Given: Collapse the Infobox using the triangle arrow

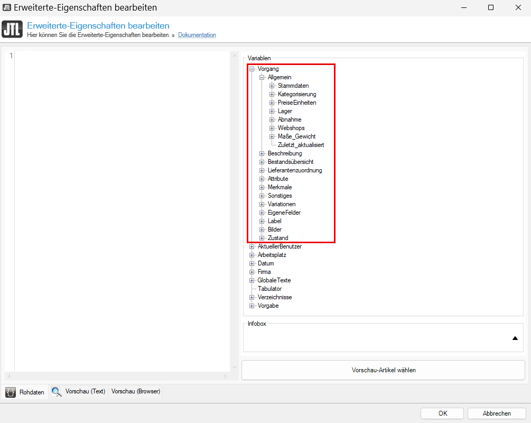Looking at the screenshot, I should (x=515, y=338).
